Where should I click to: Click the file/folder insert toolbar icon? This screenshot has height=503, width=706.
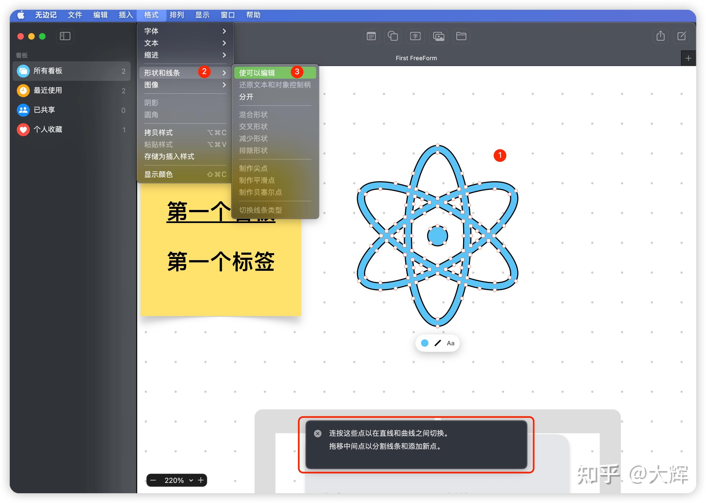click(461, 37)
